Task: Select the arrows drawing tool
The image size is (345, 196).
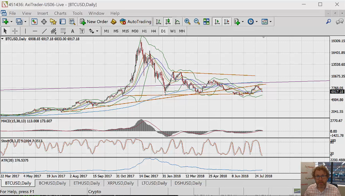Action: pos(91,31)
